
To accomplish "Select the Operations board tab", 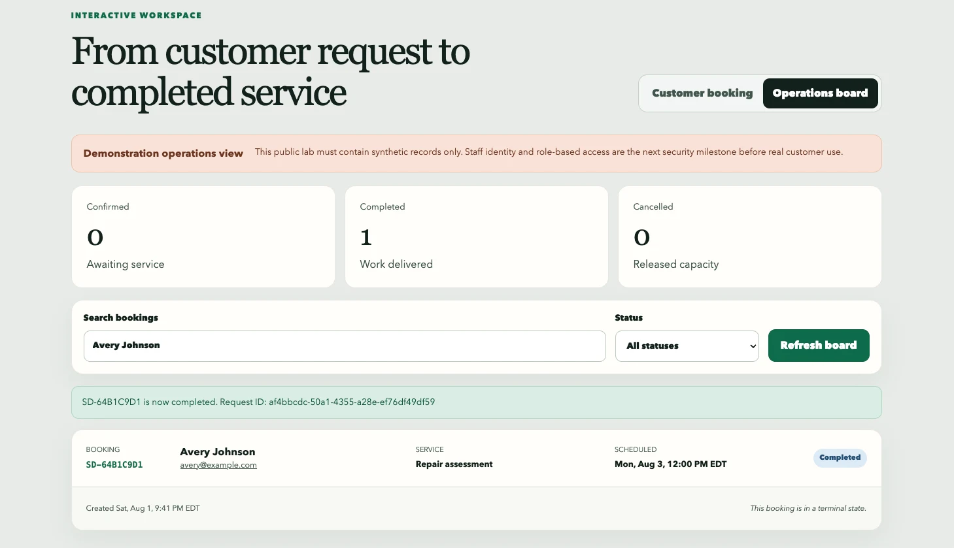I will (820, 93).
